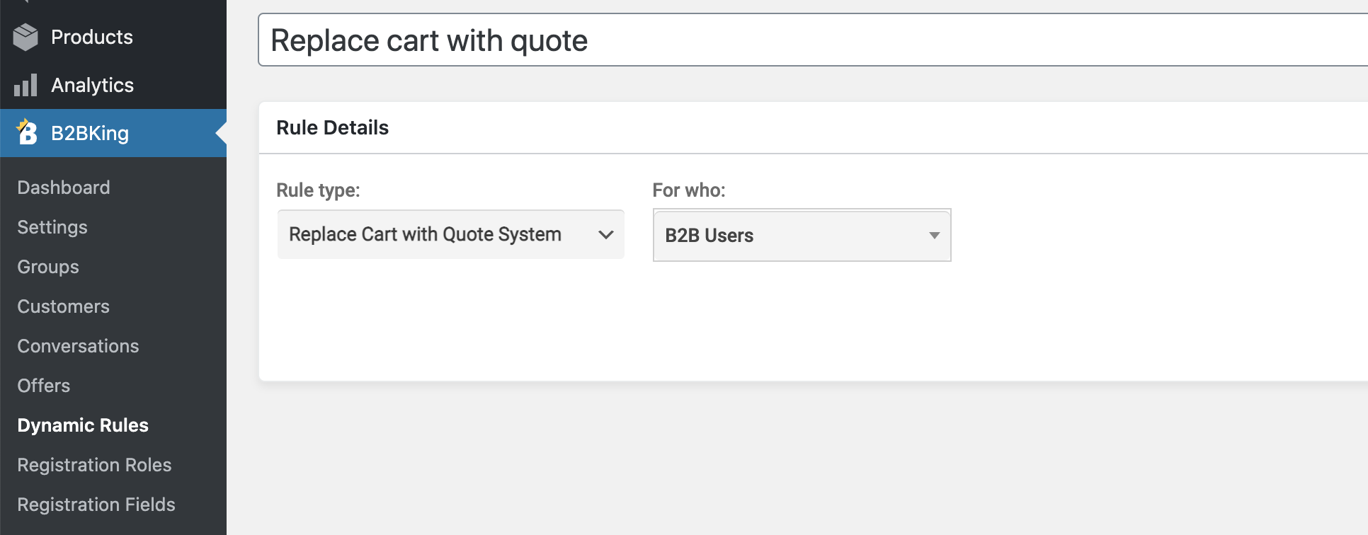Open Dynamic Rules page
This screenshot has height=535, width=1368.
click(83, 425)
